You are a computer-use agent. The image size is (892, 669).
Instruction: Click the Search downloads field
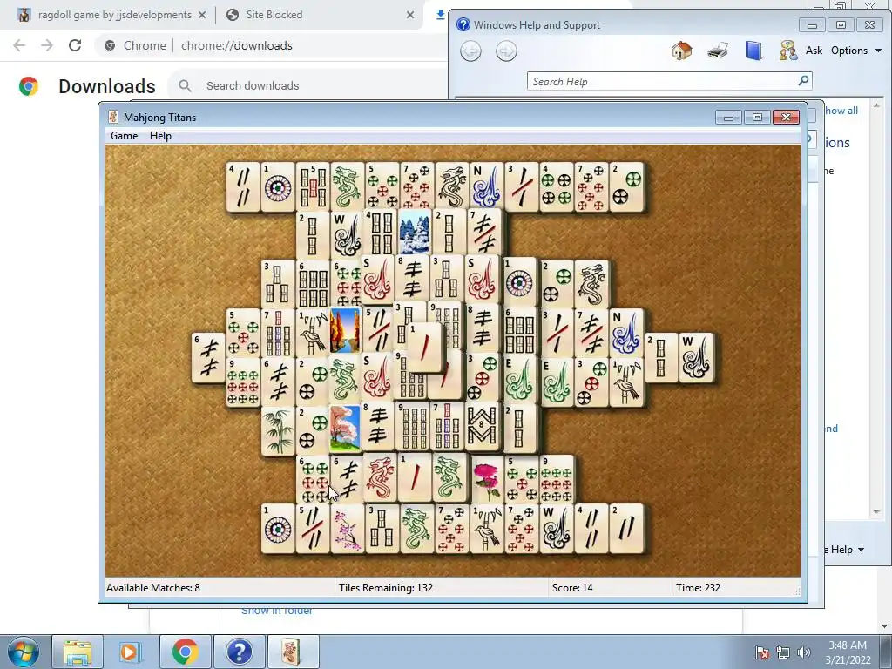[307, 86]
